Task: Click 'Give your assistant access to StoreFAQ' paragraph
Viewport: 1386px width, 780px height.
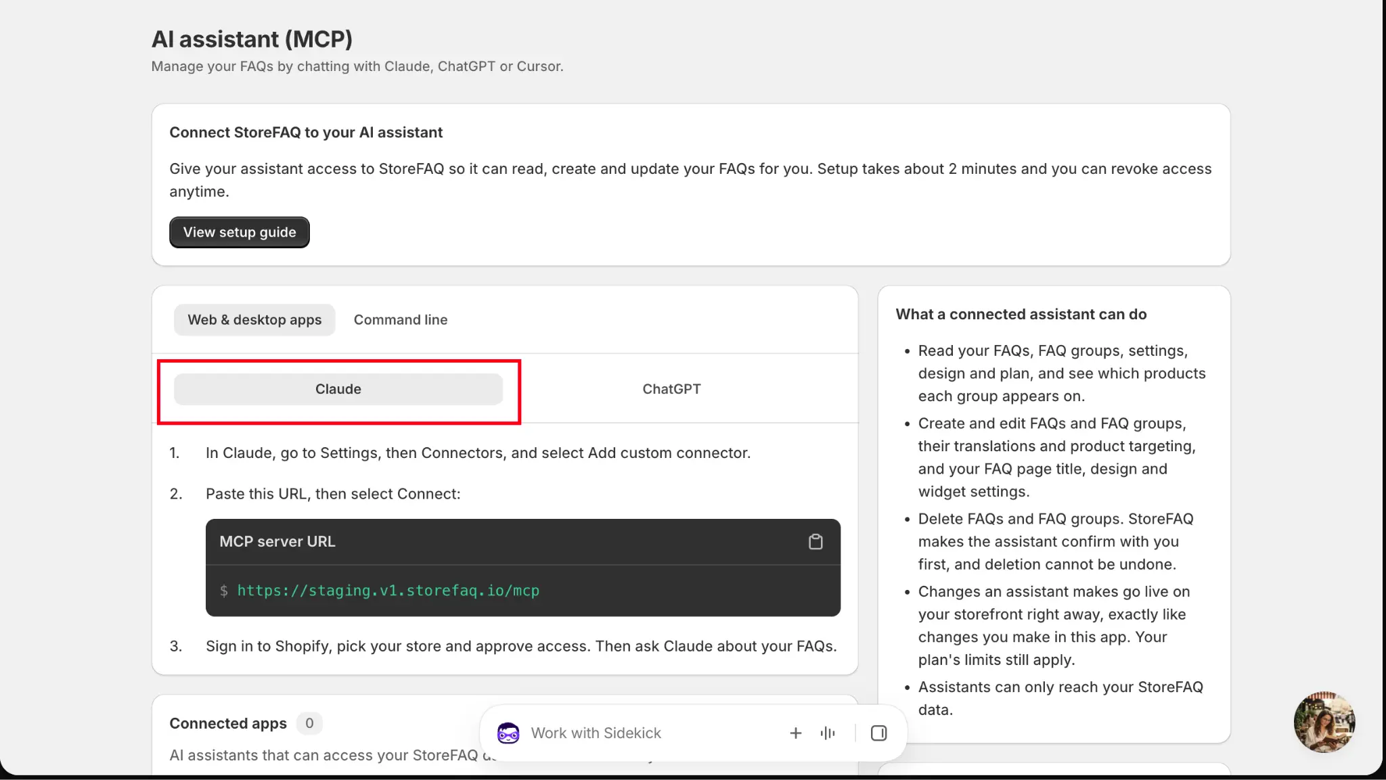Action: pyautogui.click(x=690, y=180)
